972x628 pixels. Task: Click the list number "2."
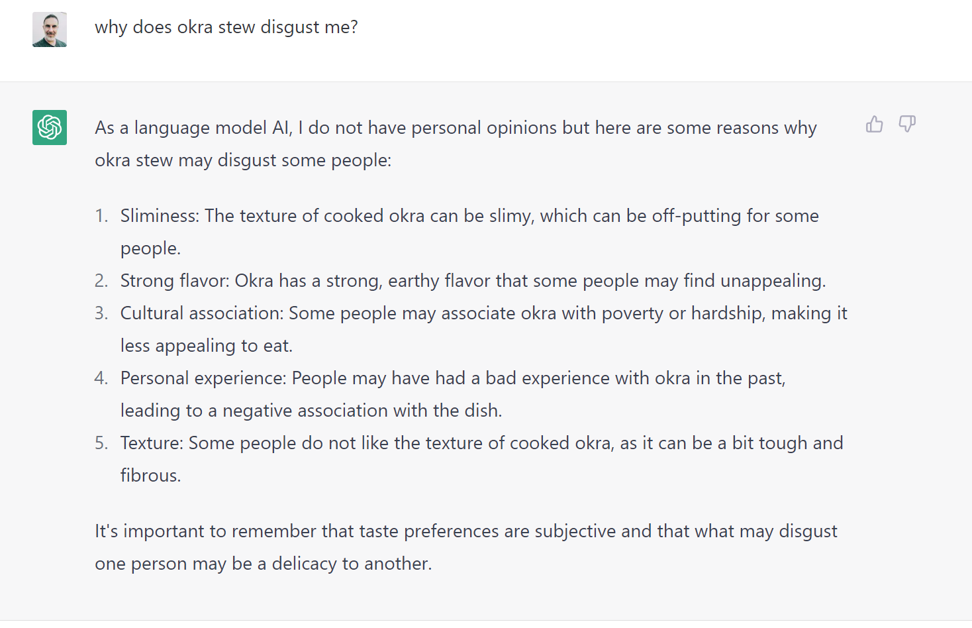tap(101, 281)
